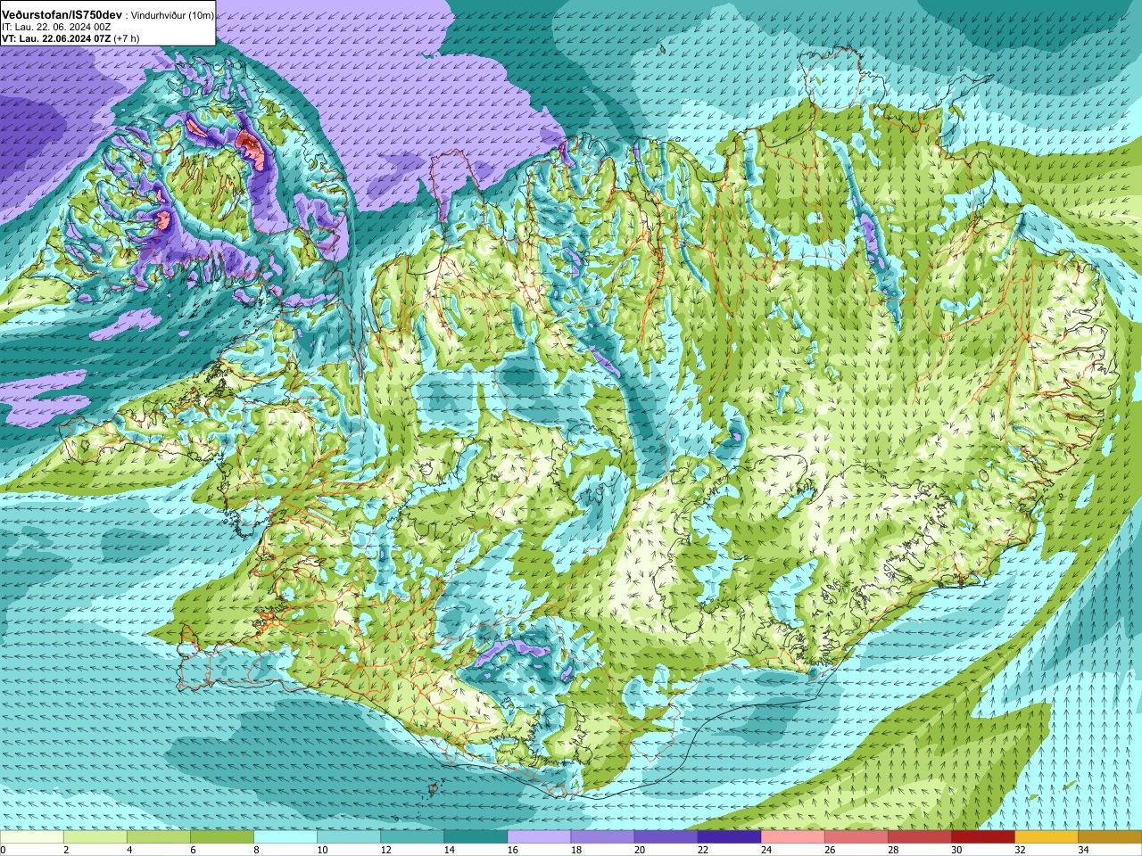Click the violet 20–22 legend swatch

[x=666, y=837]
